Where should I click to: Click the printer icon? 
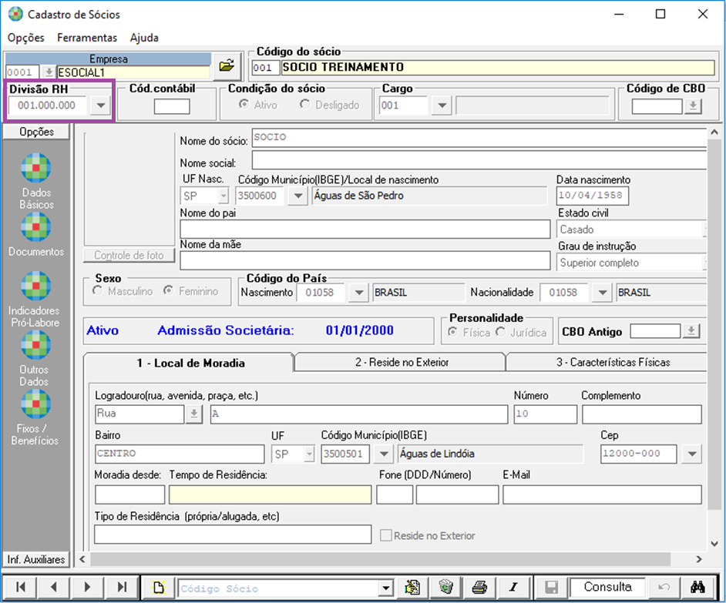point(479,588)
